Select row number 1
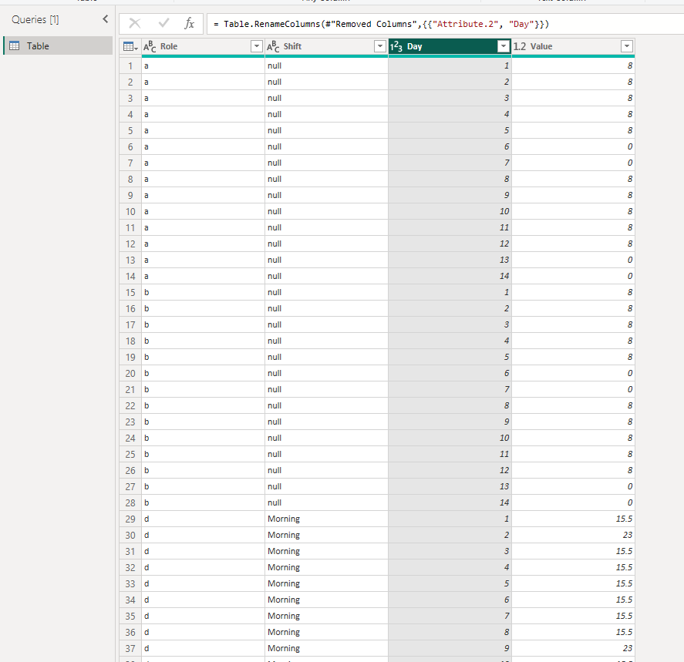 130,66
